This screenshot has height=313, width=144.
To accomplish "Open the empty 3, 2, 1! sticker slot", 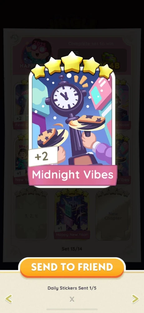I will click(31, 216).
